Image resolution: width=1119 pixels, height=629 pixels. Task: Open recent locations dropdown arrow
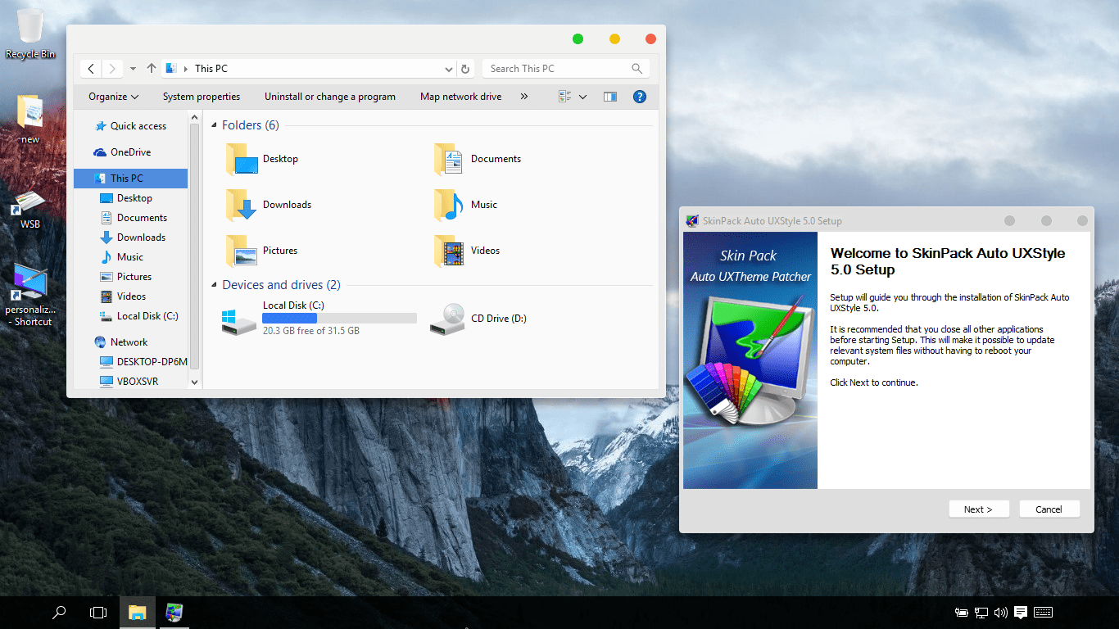(133, 69)
